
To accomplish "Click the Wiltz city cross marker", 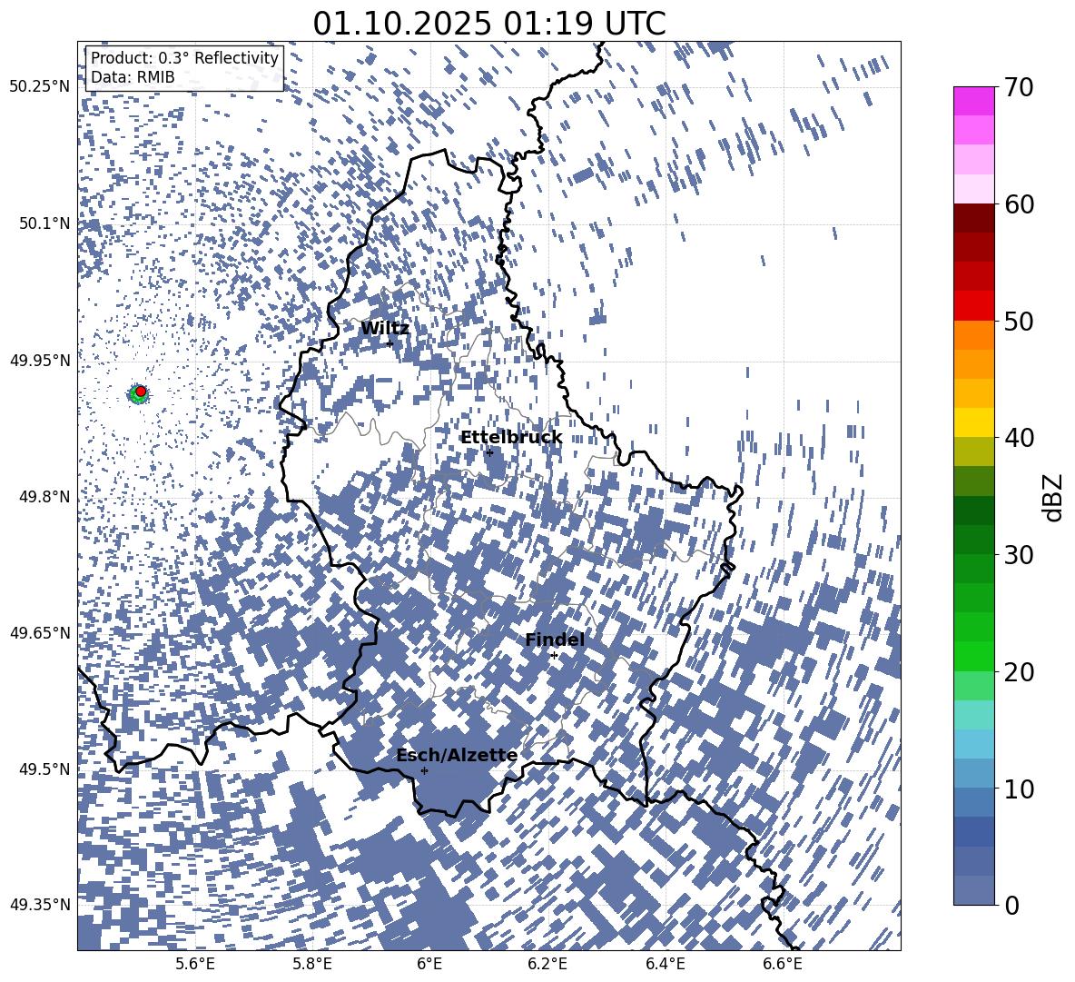I will pyautogui.click(x=390, y=343).
